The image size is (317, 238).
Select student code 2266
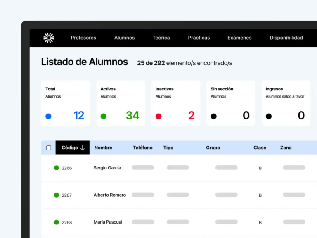(67, 168)
